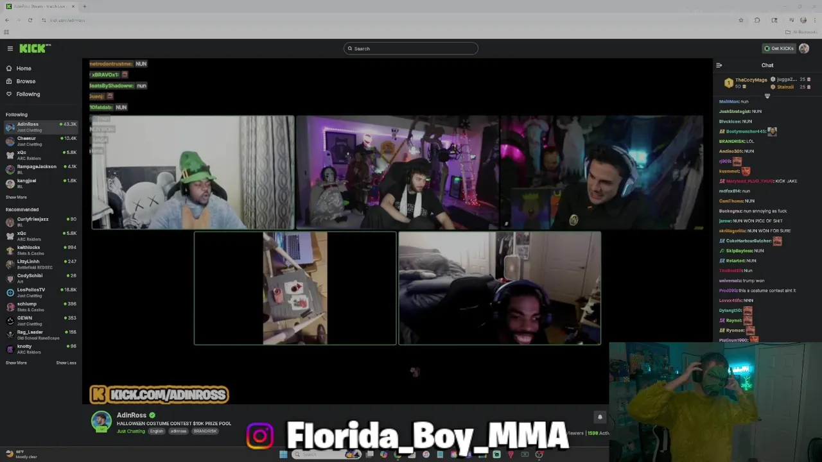Image resolution: width=822 pixels, height=462 pixels.
Task: Open the KICK logo home link
Action: pos(35,49)
